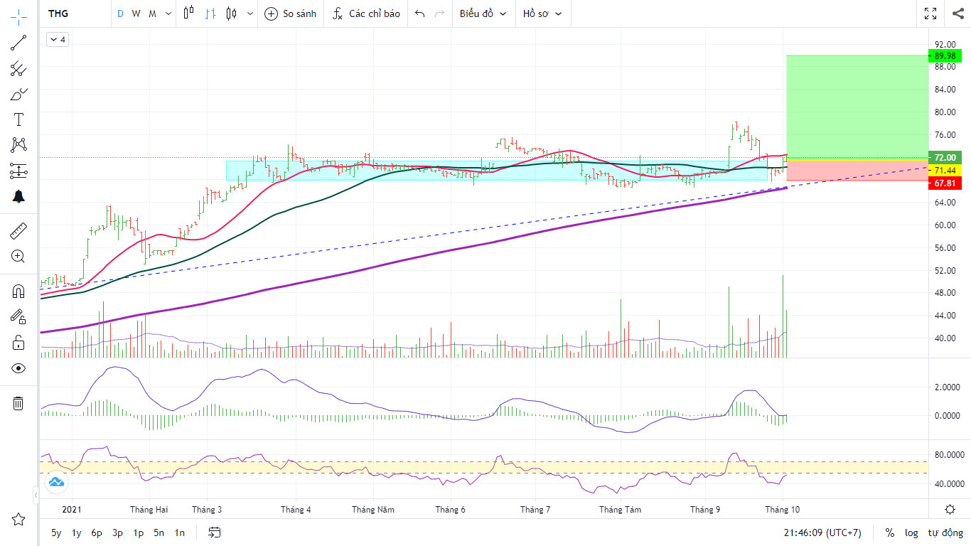Viewport: 971px width, 546px height.
Task: Open the alert bell icon
Action: pyautogui.click(x=18, y=196)
